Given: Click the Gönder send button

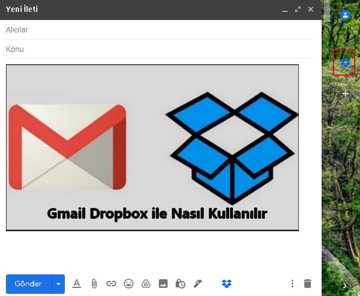Looking at the screenshot, I should [x=29, y=284].
